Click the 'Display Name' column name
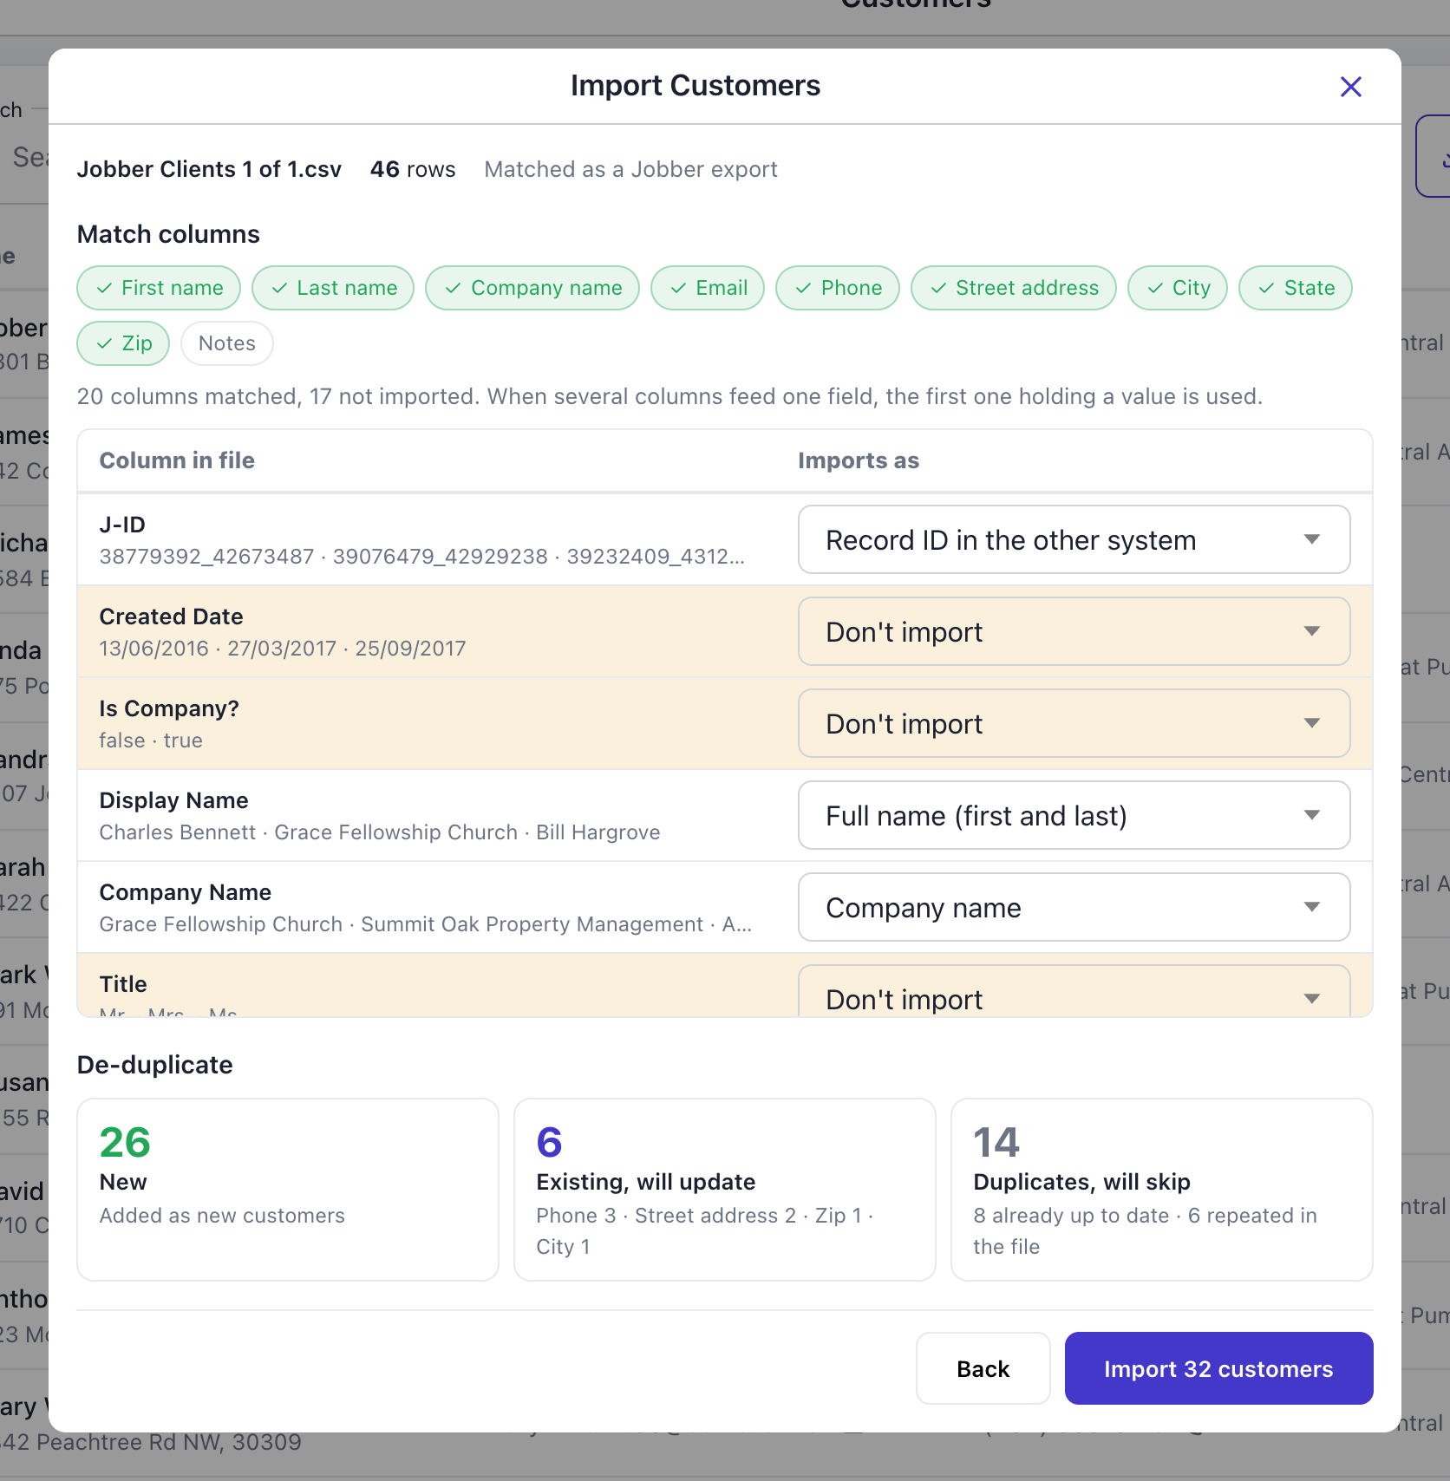The height and width of the screenshot is (1481, 1450). pyautogui.click(x=173, y=800)
